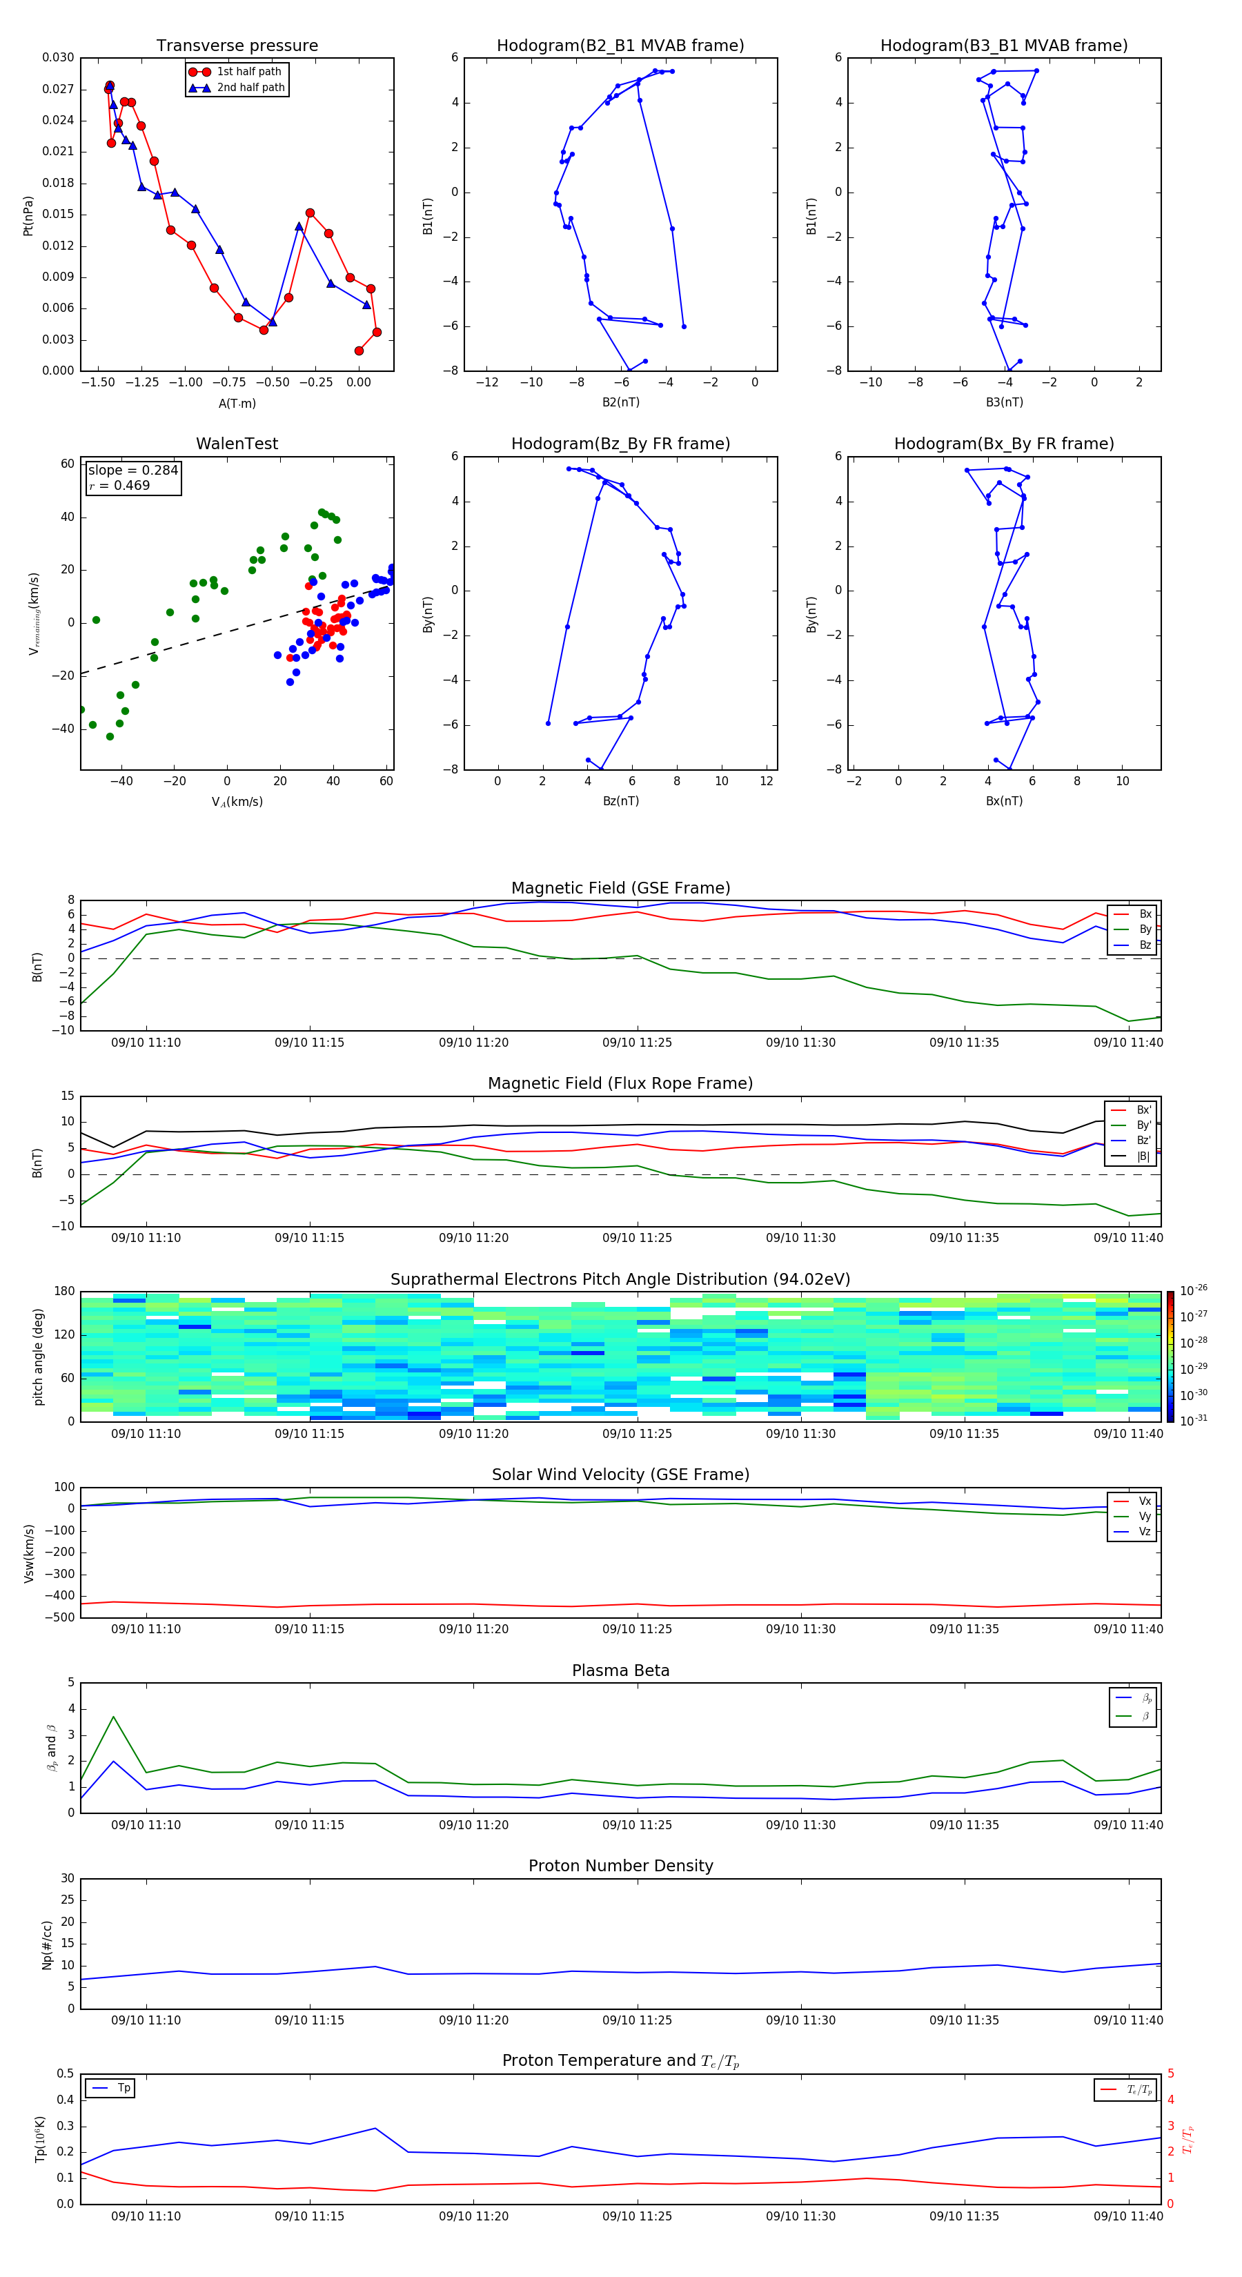
Task: Click the 'B2(nT)' x-axis label
Action: 620,402
